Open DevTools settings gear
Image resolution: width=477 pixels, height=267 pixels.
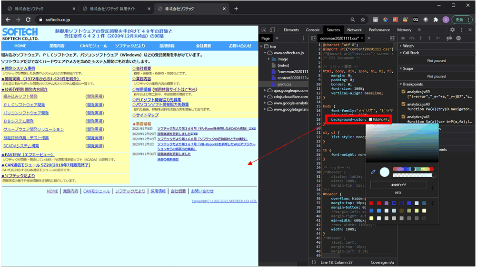click(452, 30)
